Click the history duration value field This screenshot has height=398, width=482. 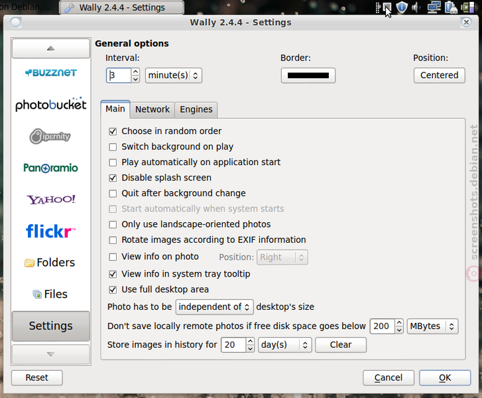pyautogui.click(x=233, y=345)
